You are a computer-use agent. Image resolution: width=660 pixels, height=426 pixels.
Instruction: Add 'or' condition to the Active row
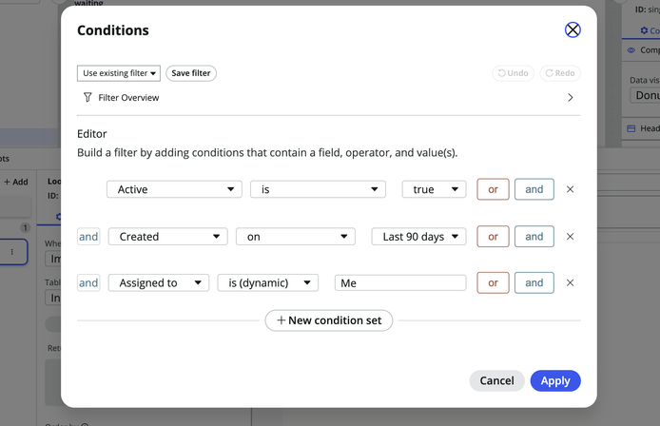(x=493, y=189)
